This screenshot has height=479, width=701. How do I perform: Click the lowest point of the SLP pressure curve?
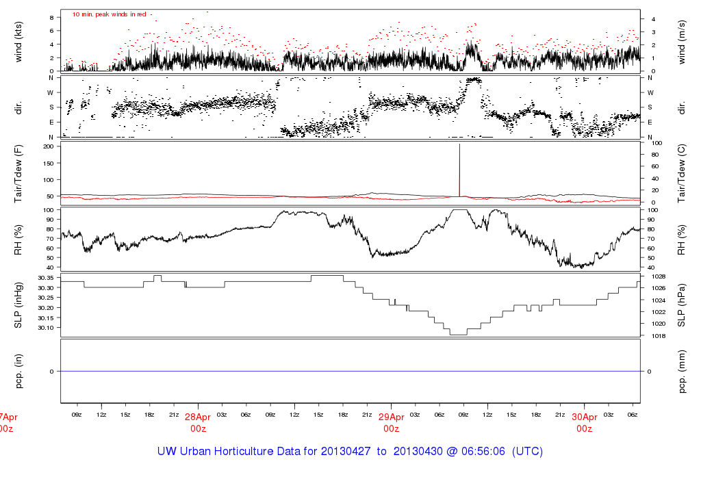(458, 334)
